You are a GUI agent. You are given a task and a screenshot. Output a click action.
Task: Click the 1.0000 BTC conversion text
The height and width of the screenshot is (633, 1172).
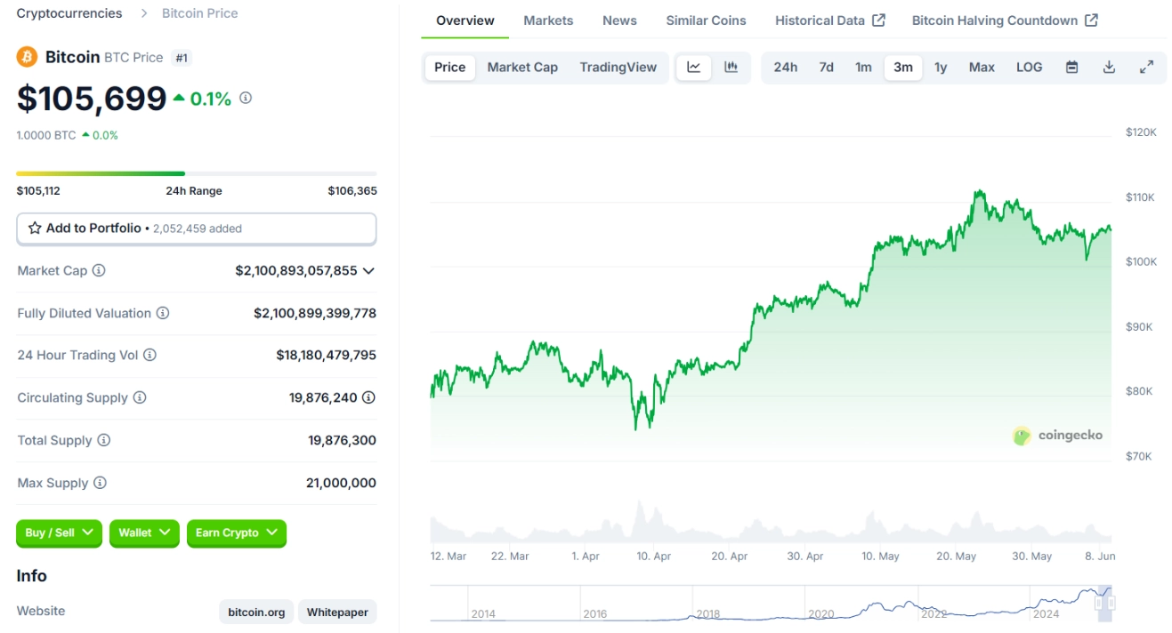tap(46, 135)
